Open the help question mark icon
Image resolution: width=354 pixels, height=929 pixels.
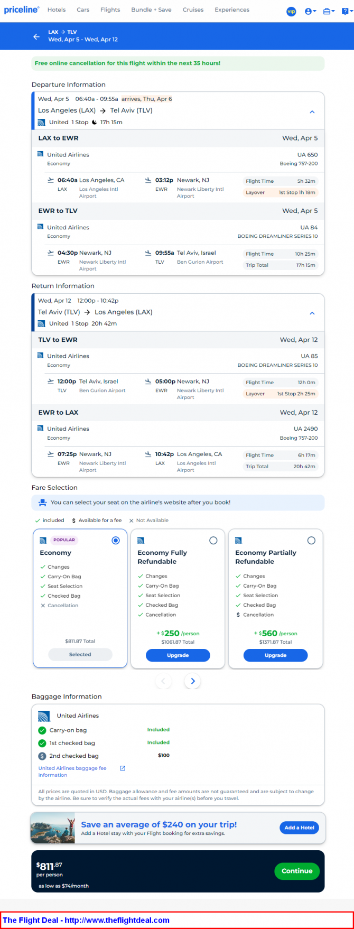[x=346, y=11]
